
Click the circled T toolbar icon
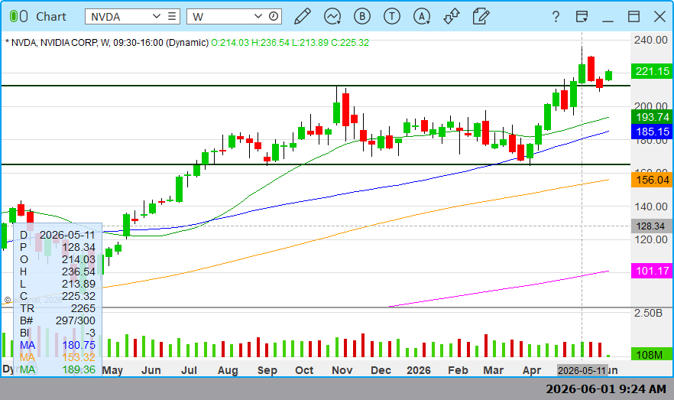391,16
